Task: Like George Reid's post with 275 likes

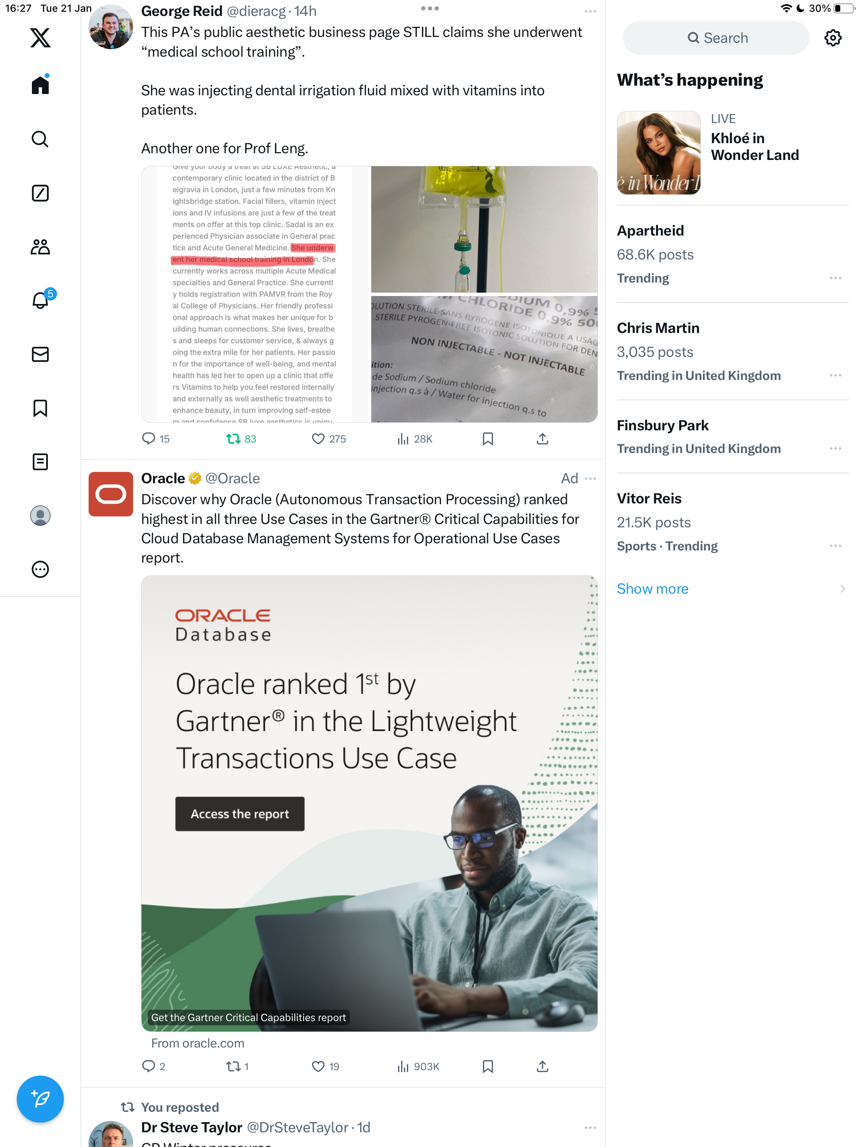Action: 328,439
